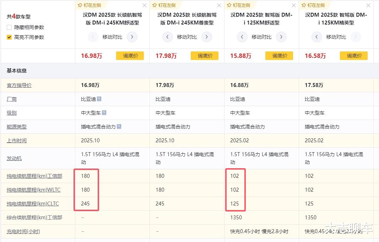The width and height of the screenshot is (379, 242).
Task: Open 纯电续航里程(km)WLTC link
Action: tap(34, 190)
